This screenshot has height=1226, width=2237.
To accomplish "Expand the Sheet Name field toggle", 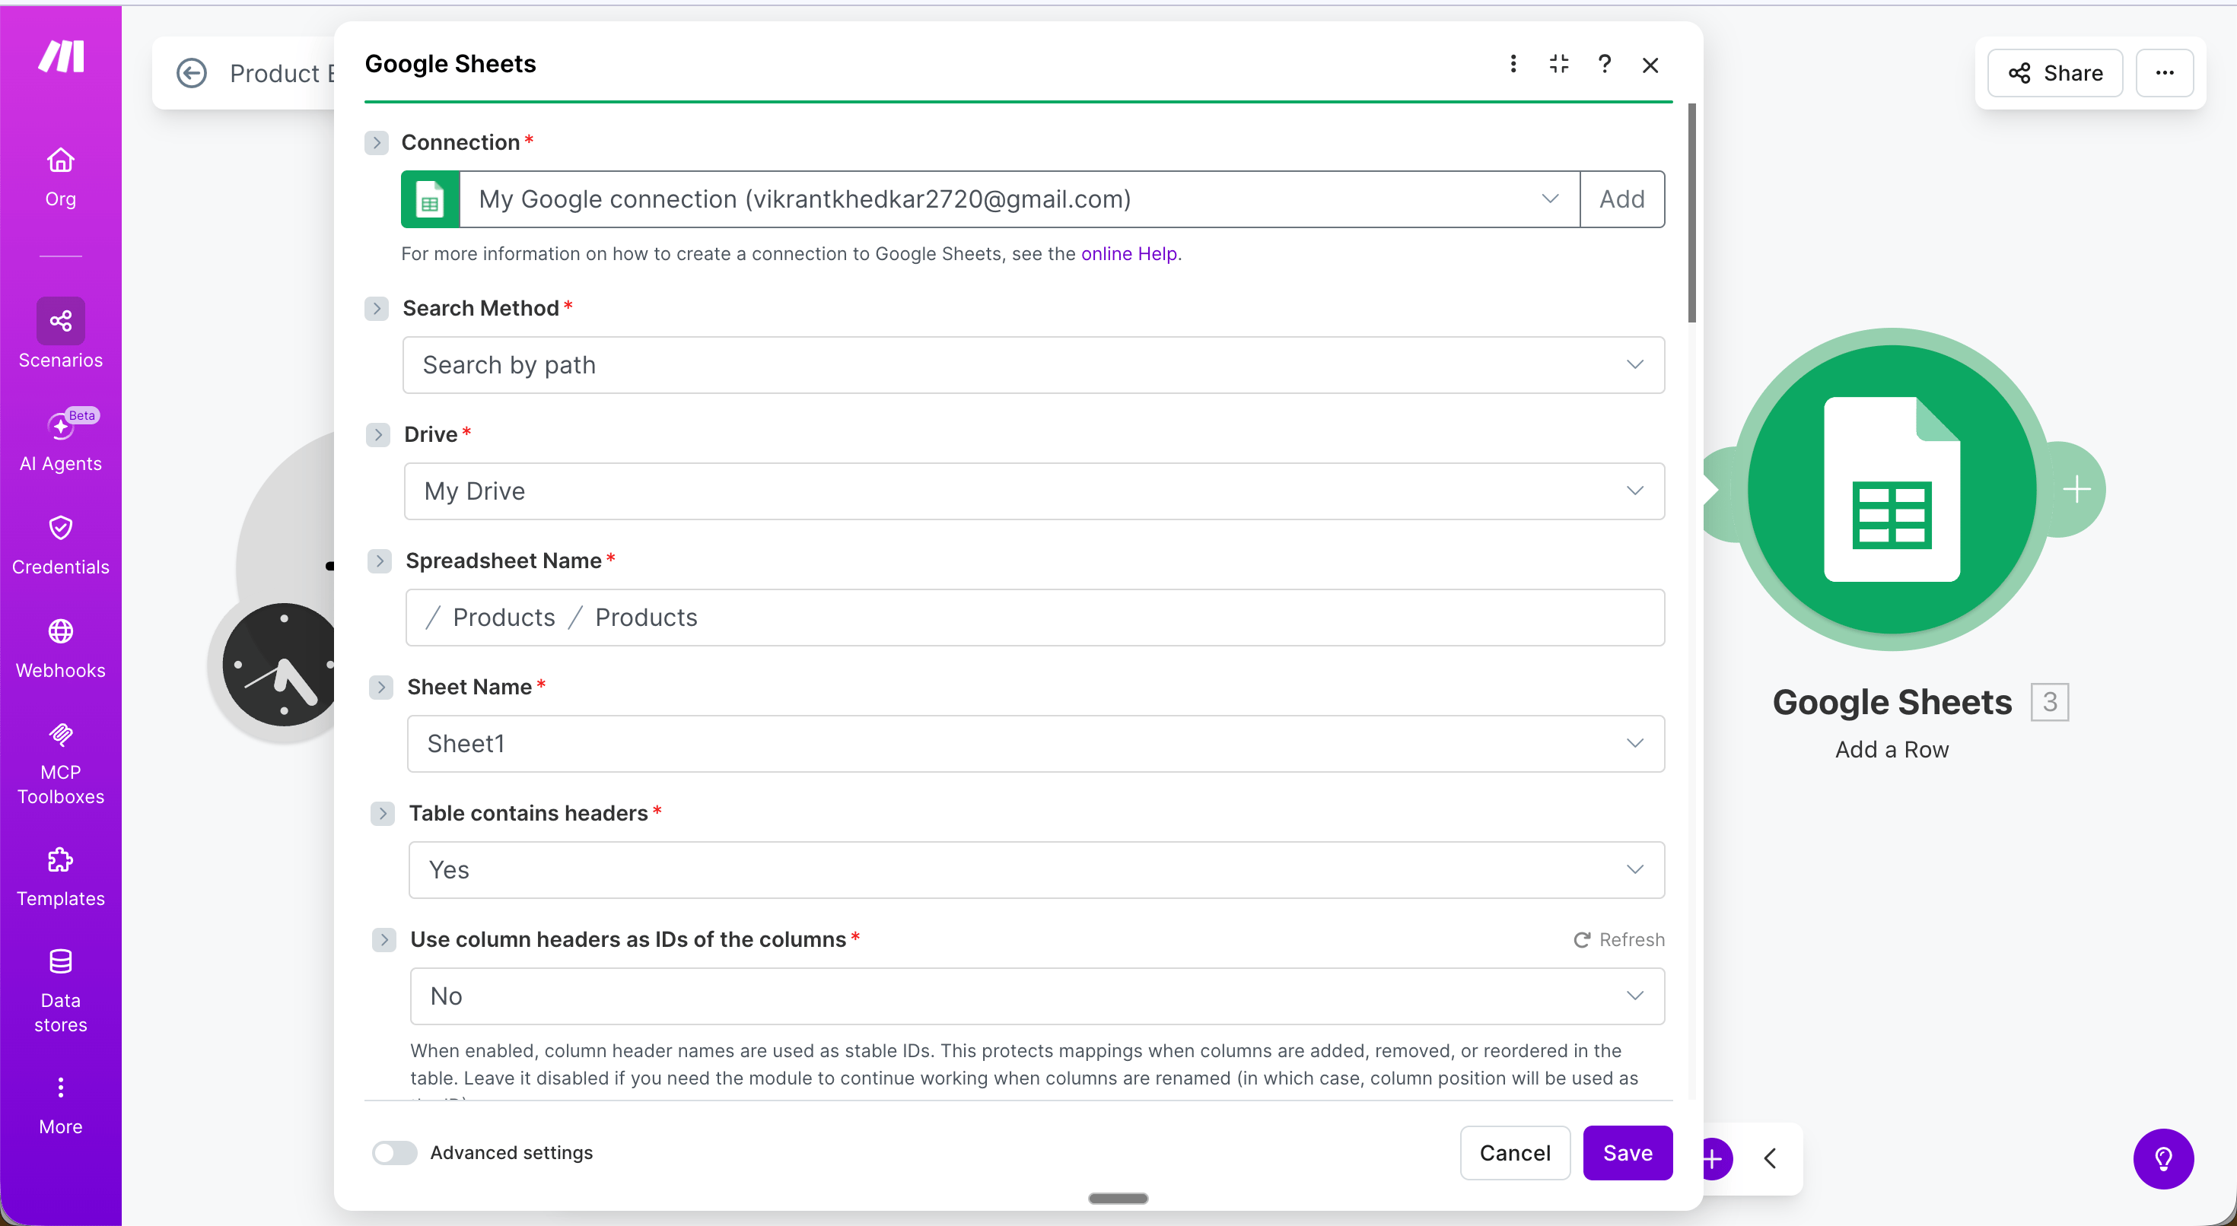I will point(381,687).
